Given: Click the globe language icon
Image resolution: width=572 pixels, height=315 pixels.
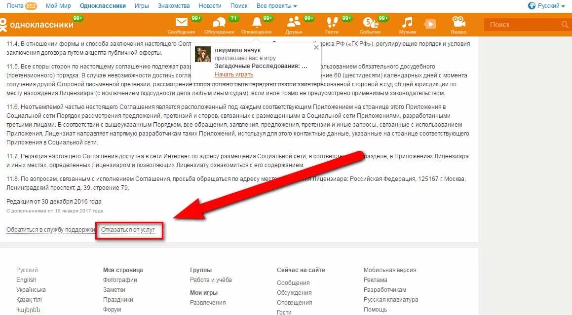Looking at the screenshot, I should (532, 6).
